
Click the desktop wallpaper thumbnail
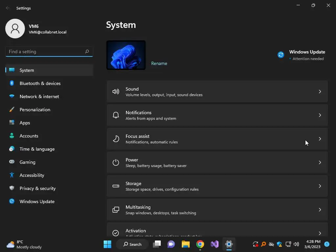126,55
